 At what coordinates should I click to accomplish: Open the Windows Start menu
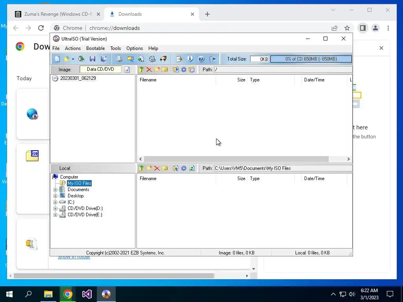coord(9,294)
